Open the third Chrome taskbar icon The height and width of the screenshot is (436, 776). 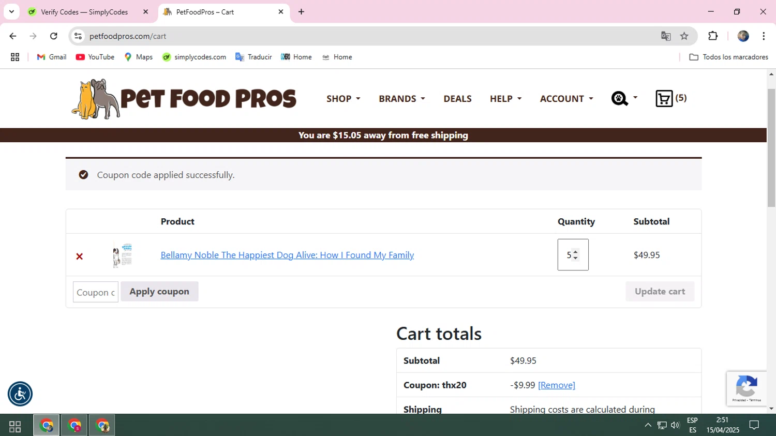(102, 426)
